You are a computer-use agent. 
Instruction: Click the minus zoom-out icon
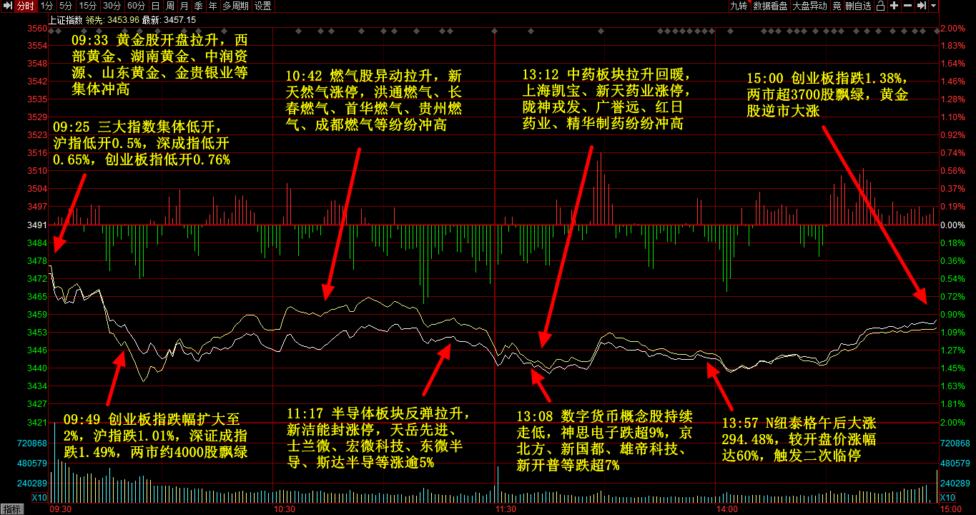[x=907, y=6]
